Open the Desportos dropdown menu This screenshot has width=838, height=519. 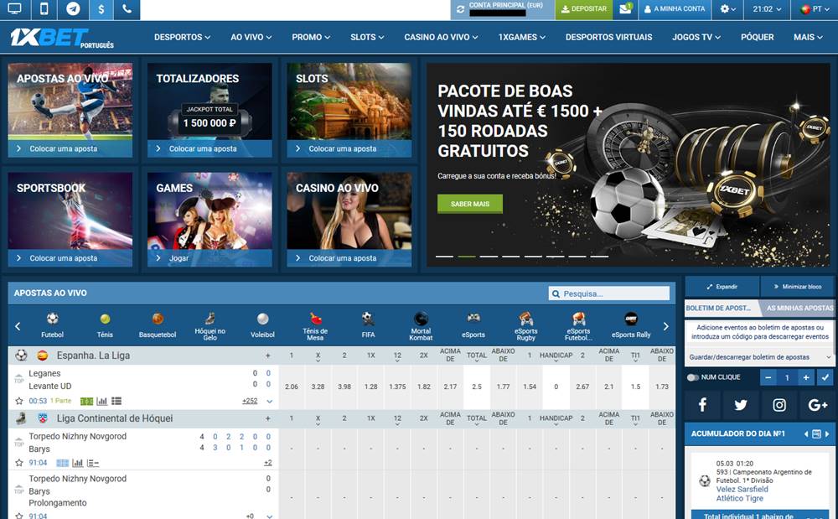pos(182,38)
